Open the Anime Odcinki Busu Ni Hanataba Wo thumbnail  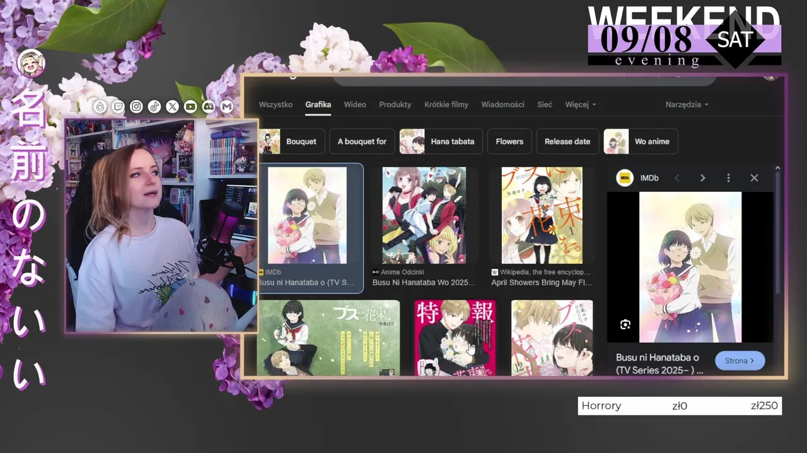point(424,215)
